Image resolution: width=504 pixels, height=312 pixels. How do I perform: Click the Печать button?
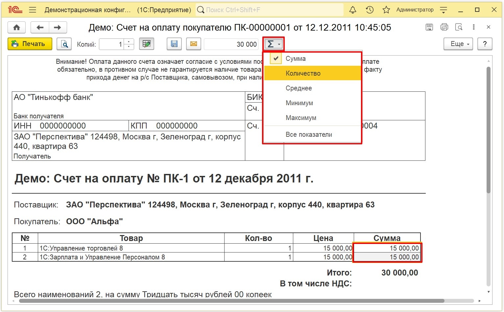(30, 44)
